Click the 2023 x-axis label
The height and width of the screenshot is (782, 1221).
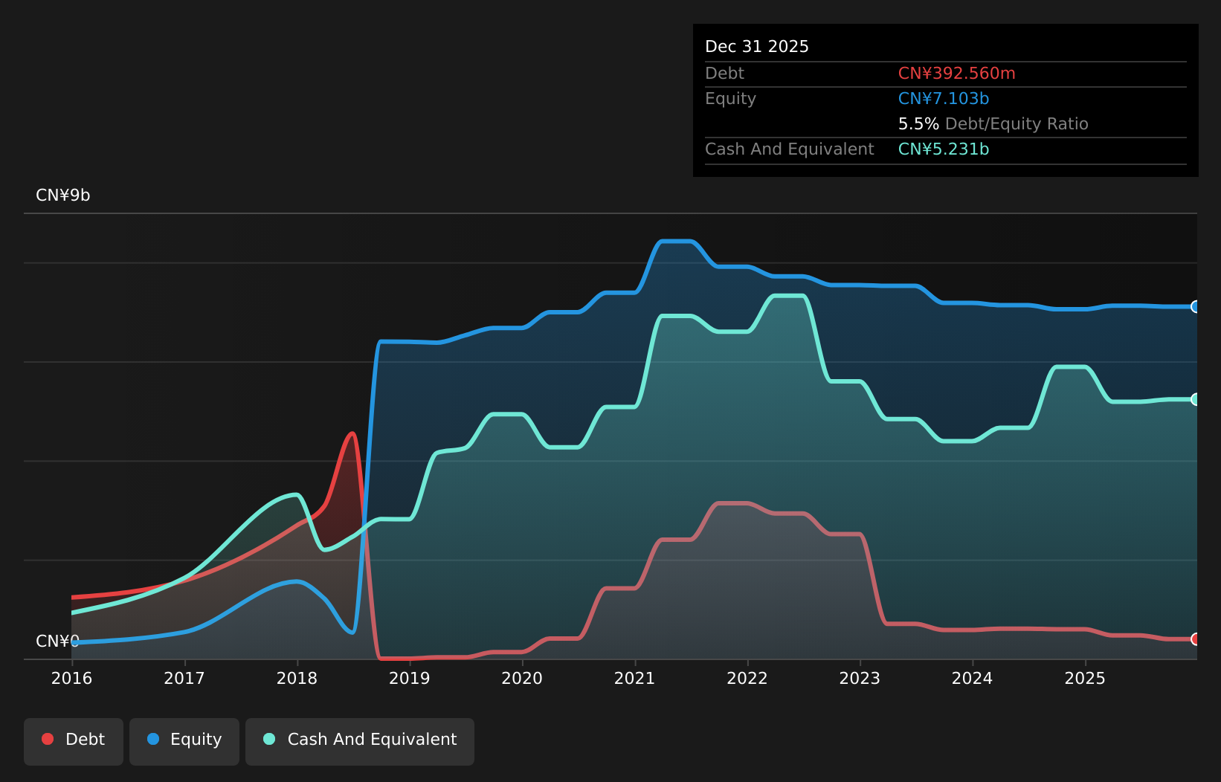pyautogui.click(x=860, y=678)
